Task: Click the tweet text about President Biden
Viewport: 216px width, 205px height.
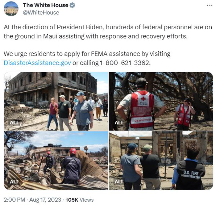Action: click(x=108, y=32)
